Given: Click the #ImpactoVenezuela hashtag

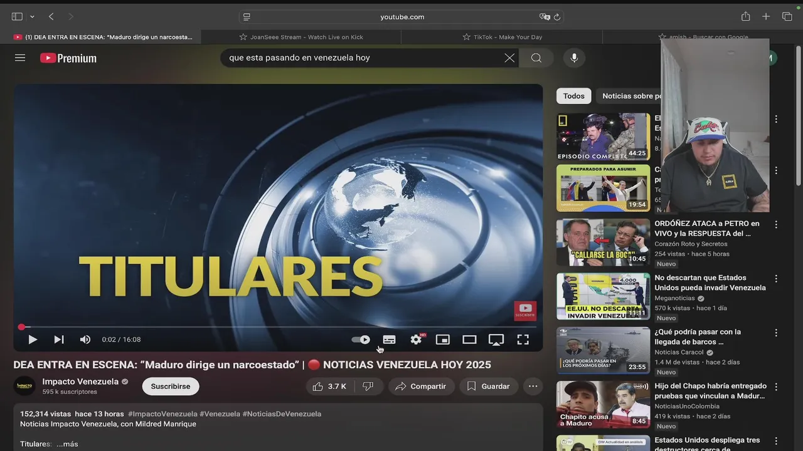Looking at the screenshot, I should coord(162,414).
